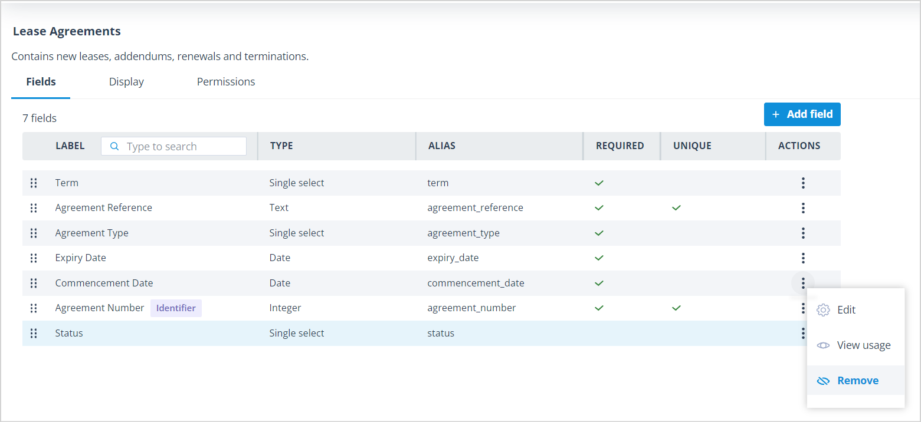Grab the drag handle for the Term row

coord(34,183)
